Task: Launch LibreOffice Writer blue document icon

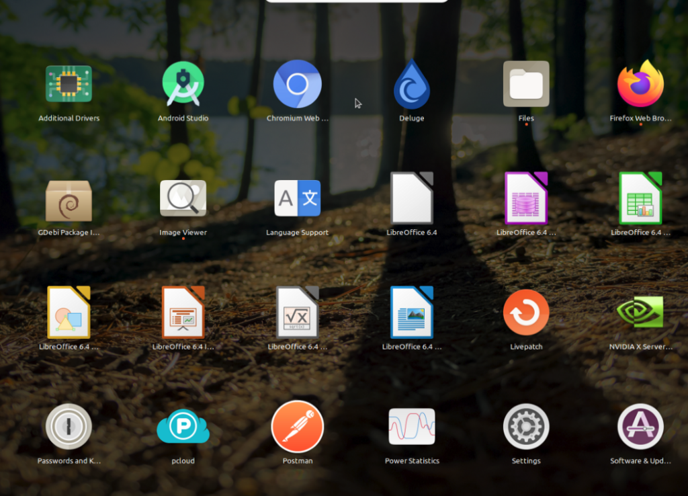Action: pos(412,312)
